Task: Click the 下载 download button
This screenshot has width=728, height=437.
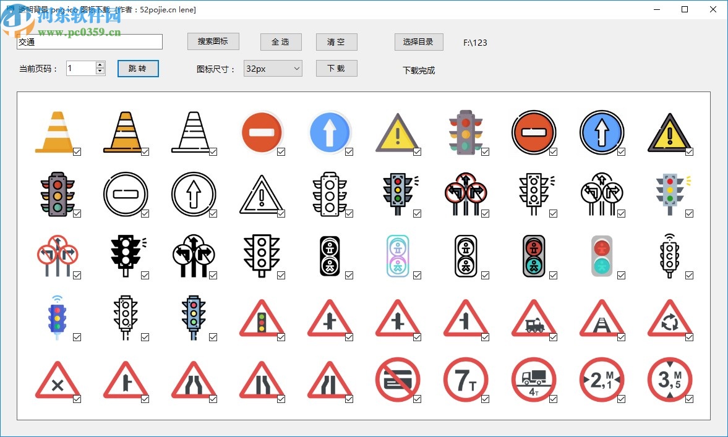Action: [x=336, y=68]
